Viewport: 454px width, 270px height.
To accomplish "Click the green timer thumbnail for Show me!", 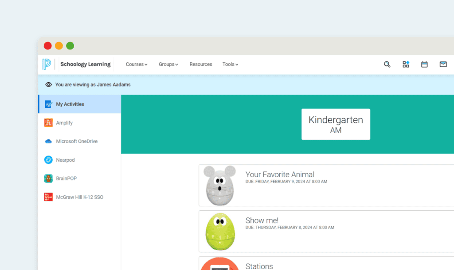I will 220,231.
